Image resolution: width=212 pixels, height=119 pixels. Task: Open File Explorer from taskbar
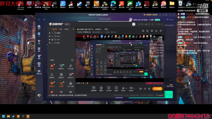[x=8, y=116]
